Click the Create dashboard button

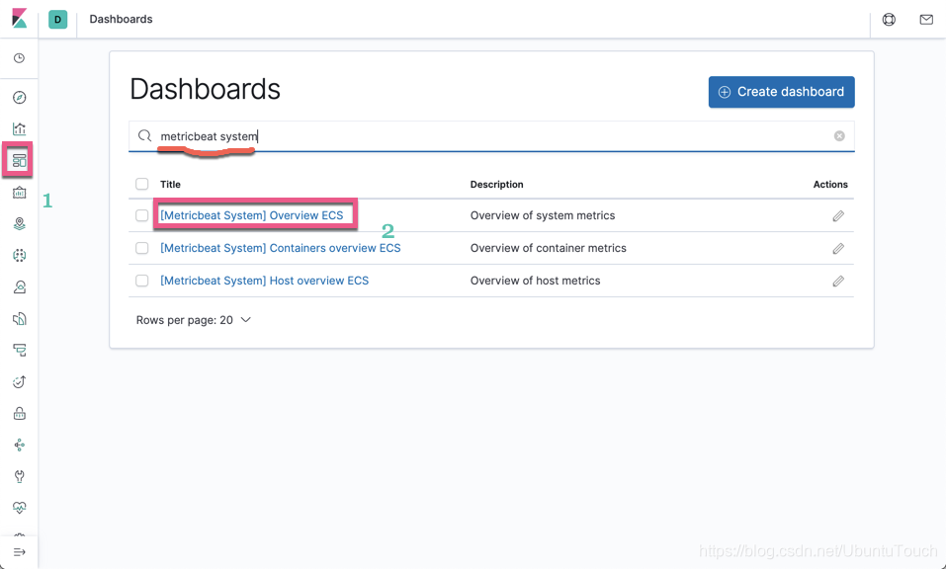pyautogui.click(x=781, y=92)
